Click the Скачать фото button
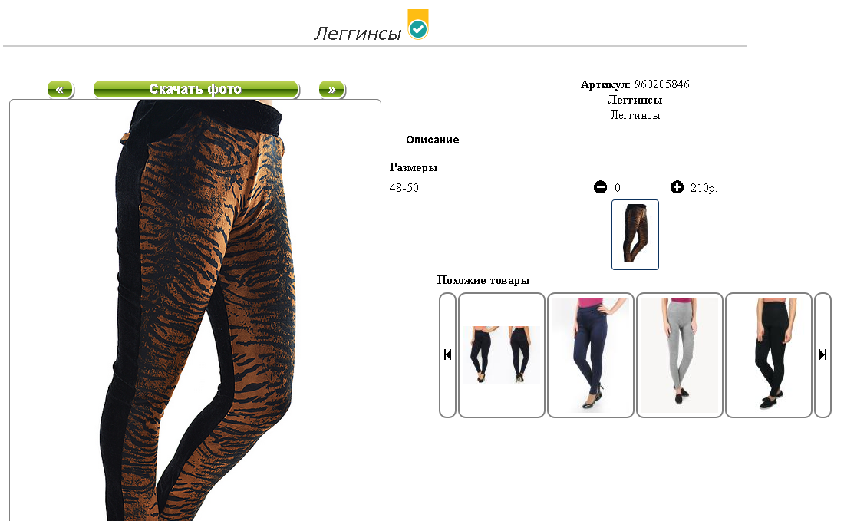 tap(196, 89)
